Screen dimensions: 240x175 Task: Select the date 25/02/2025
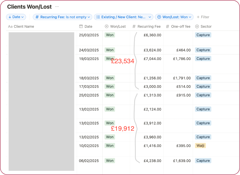(89, 95)
